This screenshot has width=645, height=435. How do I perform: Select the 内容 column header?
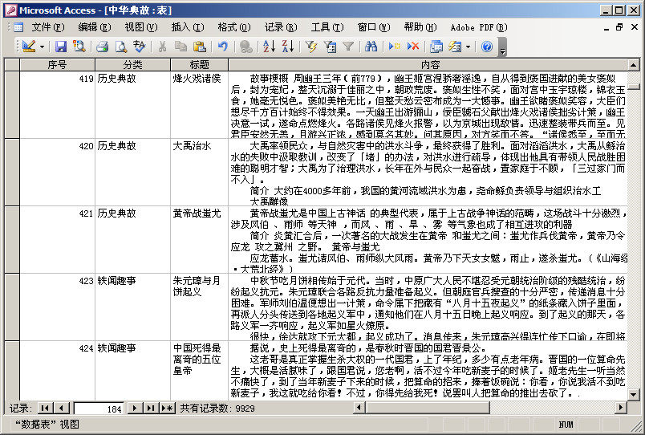coord(428,65)
